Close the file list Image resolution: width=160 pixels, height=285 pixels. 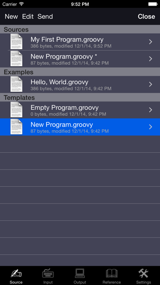point(147,16)
